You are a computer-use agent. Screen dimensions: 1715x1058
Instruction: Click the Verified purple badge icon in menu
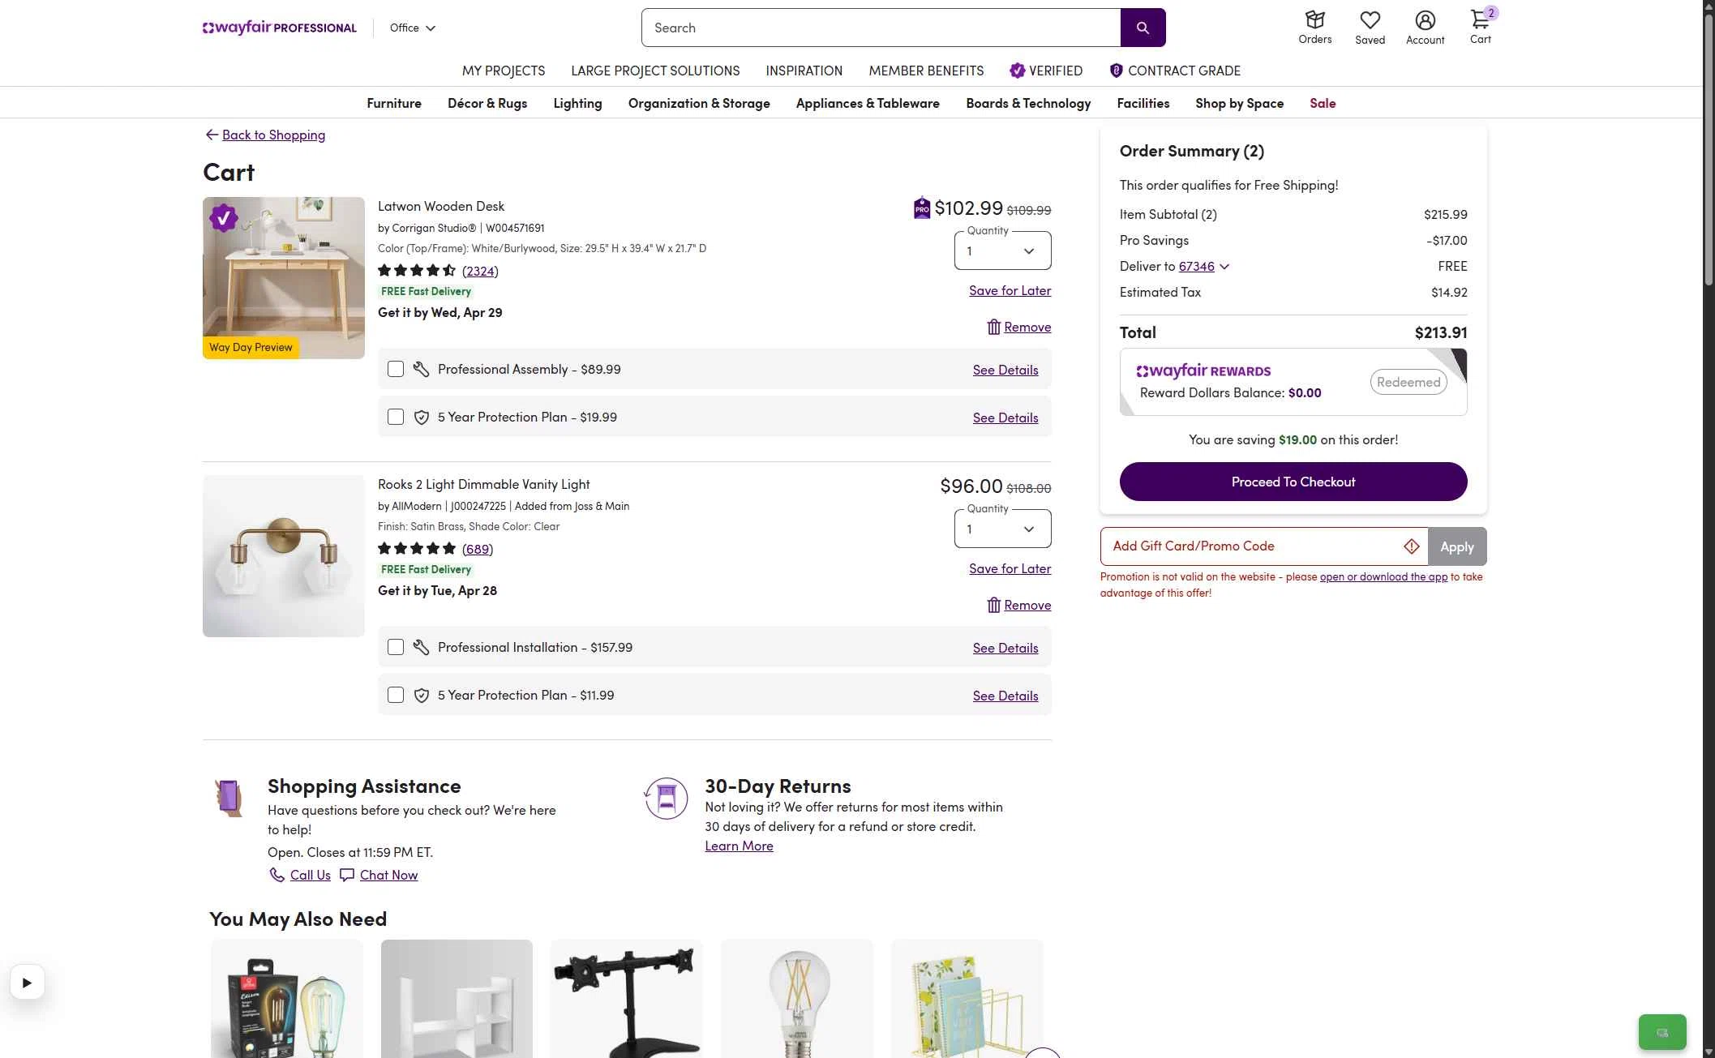(x=1017, y=71)
